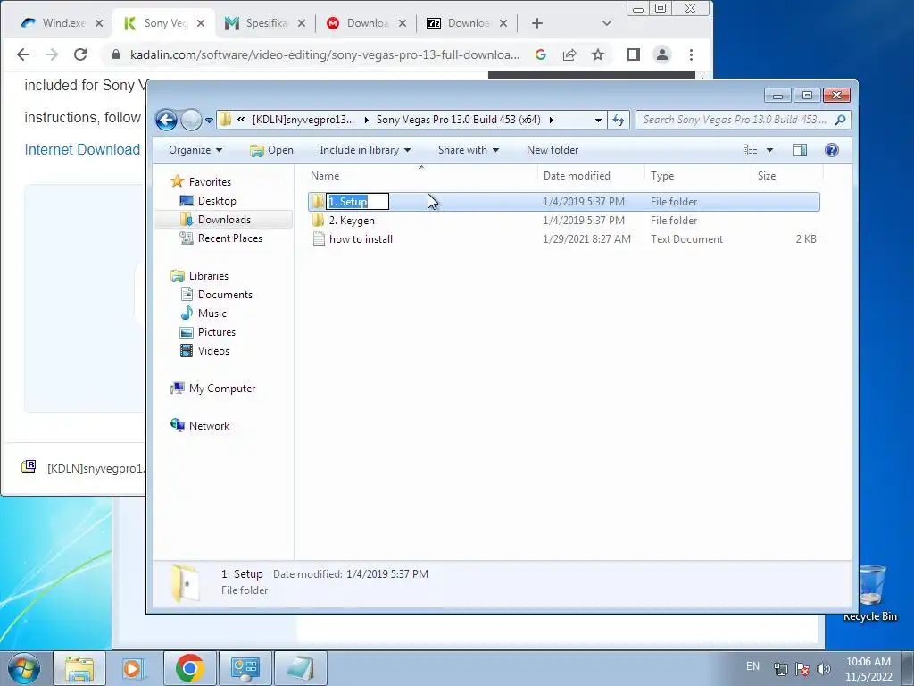
Task: Open the Organize menu
Action: (x=195, y=150)
